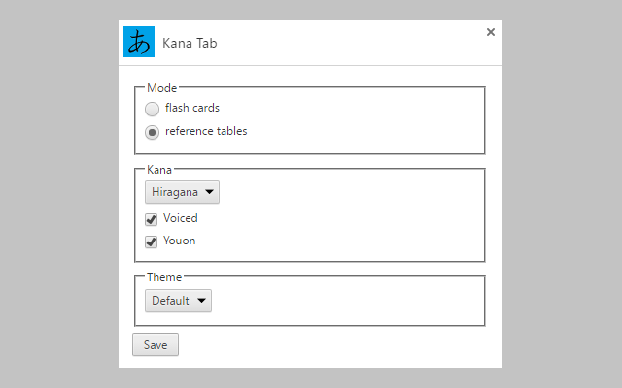Click the "Youon" label text
This screenshot has width=622, height=388.
[180, 241]
